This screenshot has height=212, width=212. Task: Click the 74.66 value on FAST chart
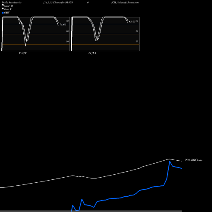pos(63,25)
